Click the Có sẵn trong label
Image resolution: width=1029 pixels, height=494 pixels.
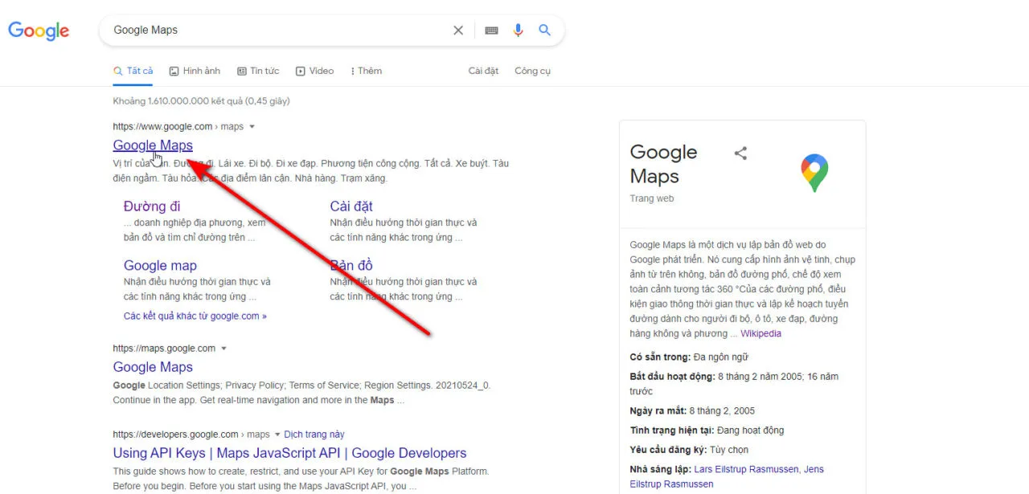click(x=660, y=357)
